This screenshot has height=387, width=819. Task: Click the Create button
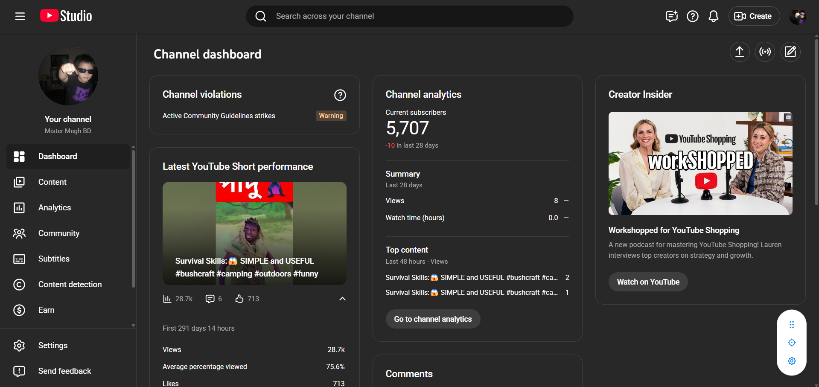click(x=754, y=16)
